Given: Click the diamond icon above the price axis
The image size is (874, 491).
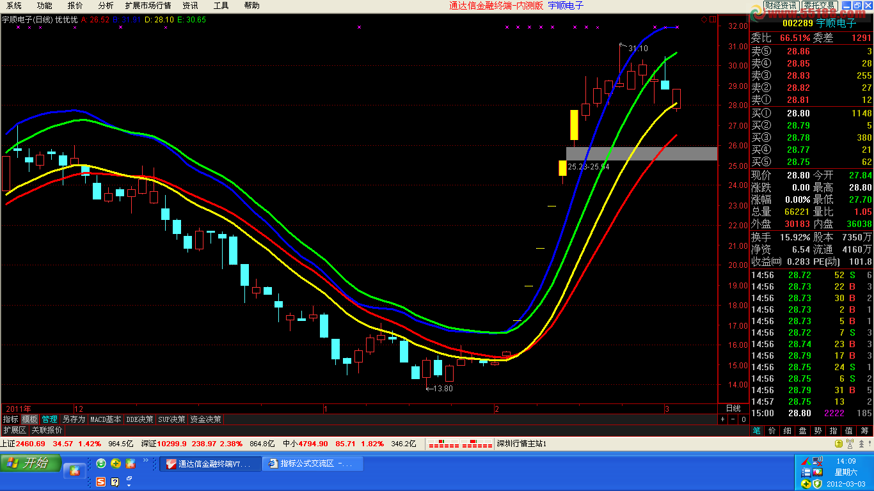Looking at the screenshot, I should [x=704, y=20].
